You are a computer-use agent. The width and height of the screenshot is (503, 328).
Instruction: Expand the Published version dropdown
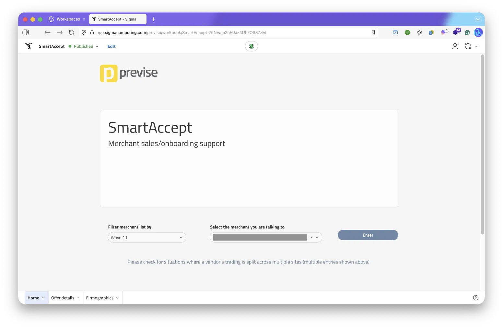point(97,46)
